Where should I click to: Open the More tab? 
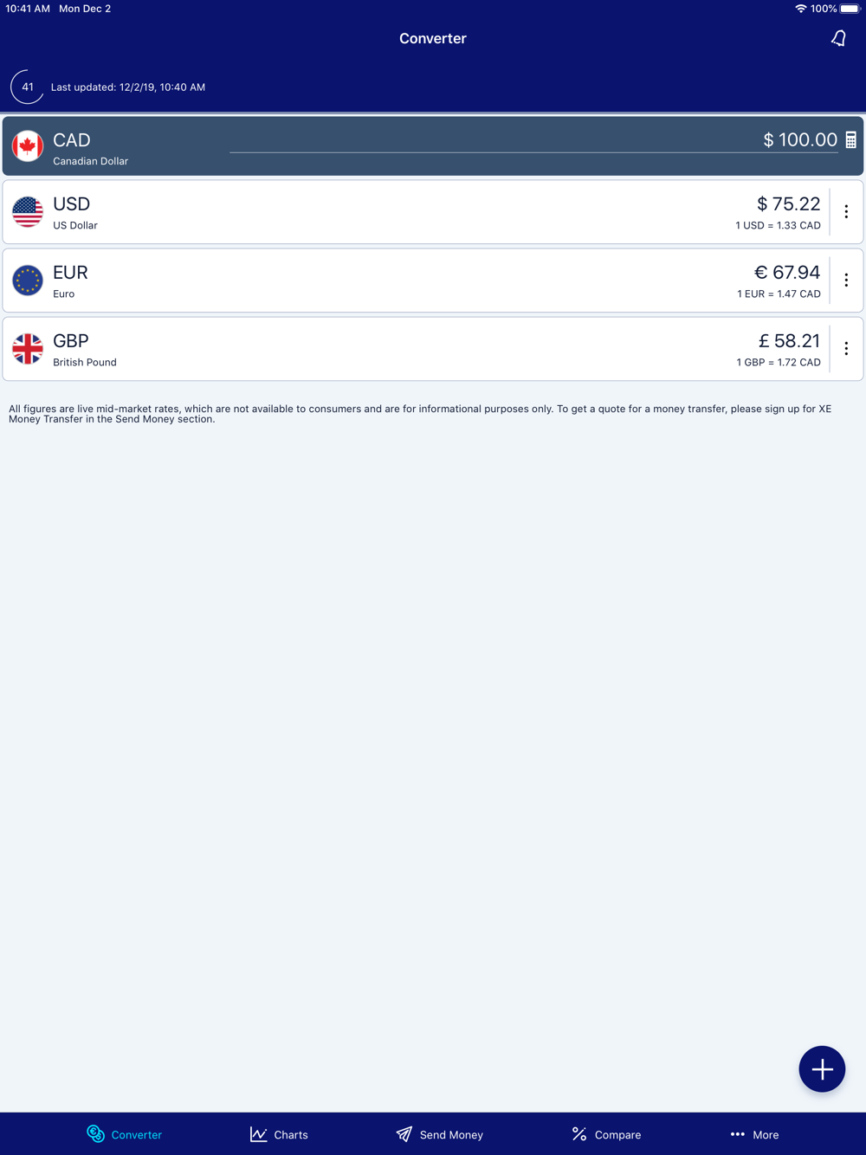click(x=754, y=1134)
